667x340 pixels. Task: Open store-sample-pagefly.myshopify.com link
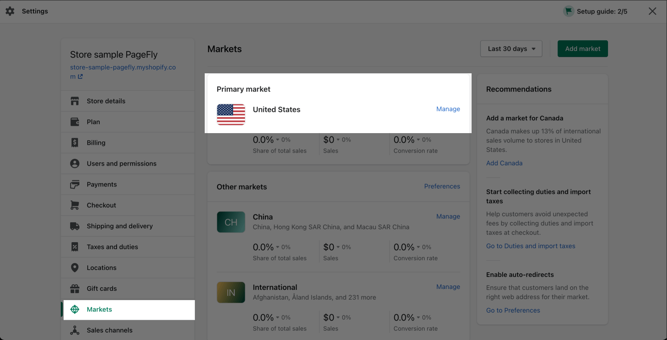[x=123, y=72]
